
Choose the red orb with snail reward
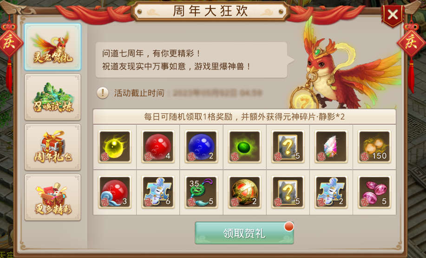point(115,192)
